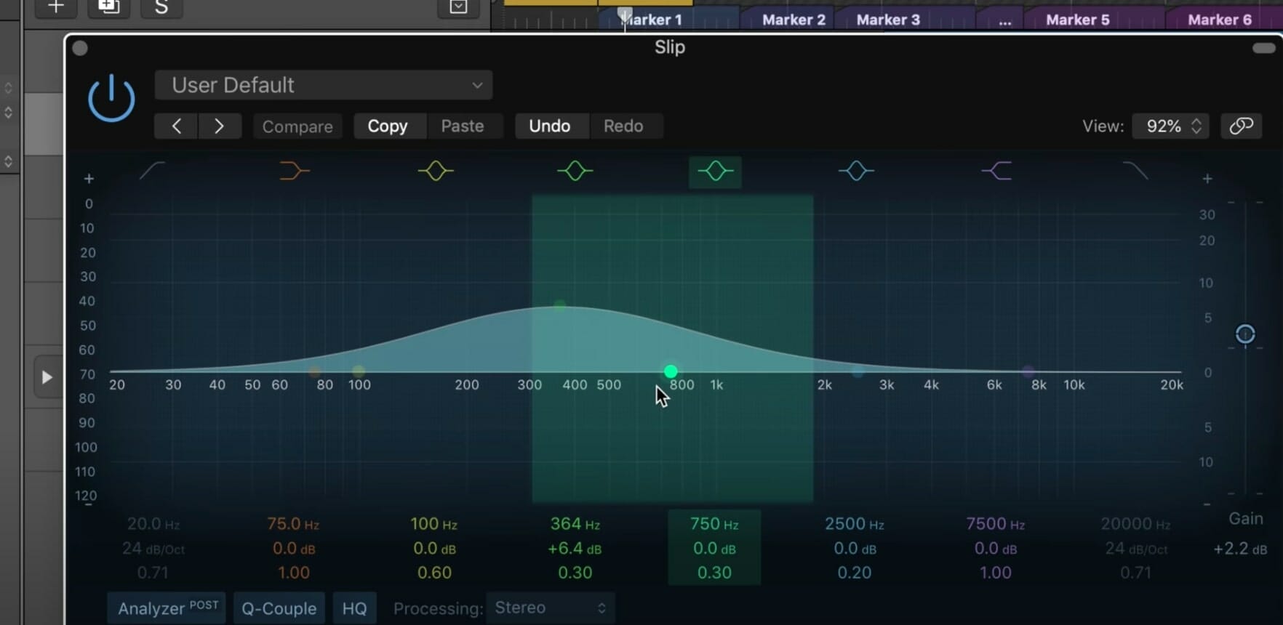Toggle the plugin power bypass button

click(111, 99)
